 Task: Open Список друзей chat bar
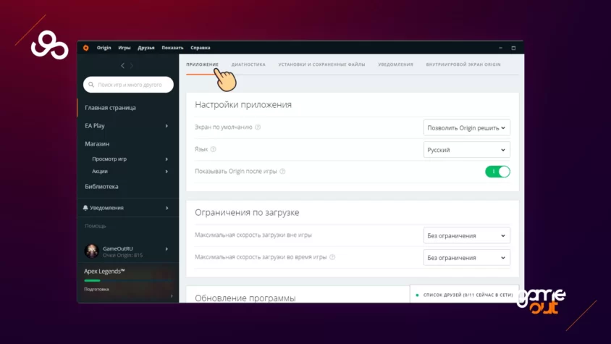point(465,295)
